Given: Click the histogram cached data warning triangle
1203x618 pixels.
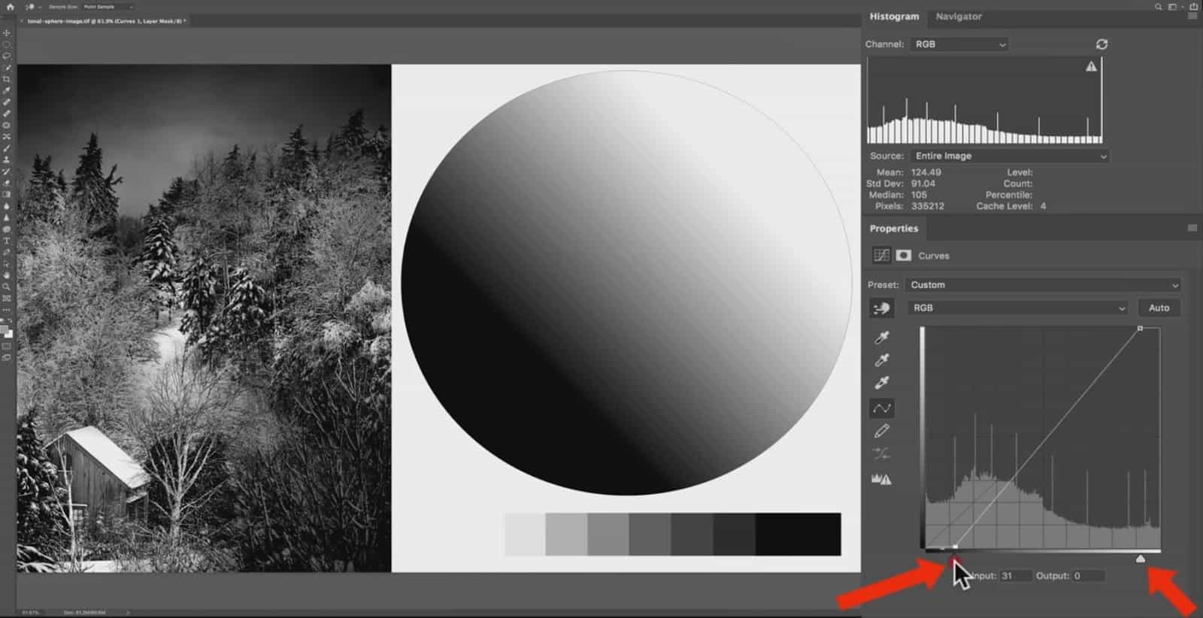Looking at the screenshot, I should pyautogui.click(x=1091, y=67).
